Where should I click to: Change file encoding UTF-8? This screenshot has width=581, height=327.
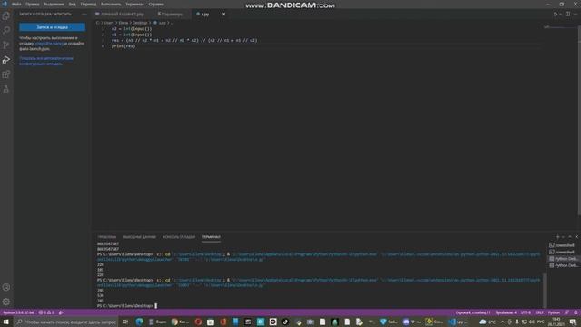[x=526, y=312]
